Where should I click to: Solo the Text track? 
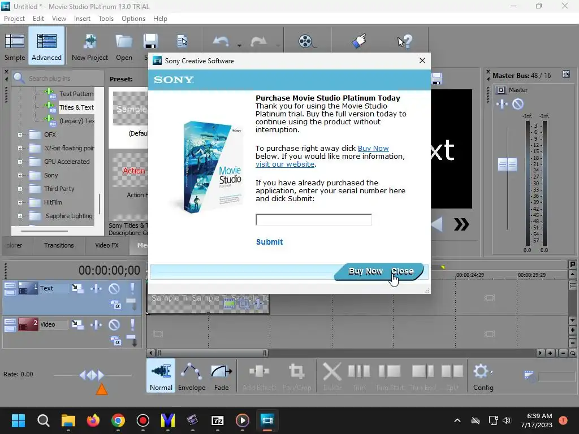132,288
